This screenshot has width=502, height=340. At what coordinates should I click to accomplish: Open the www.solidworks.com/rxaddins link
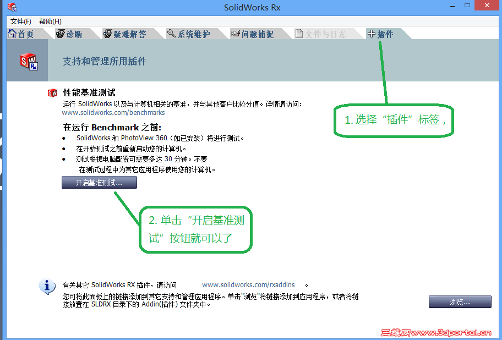point(248,284)
